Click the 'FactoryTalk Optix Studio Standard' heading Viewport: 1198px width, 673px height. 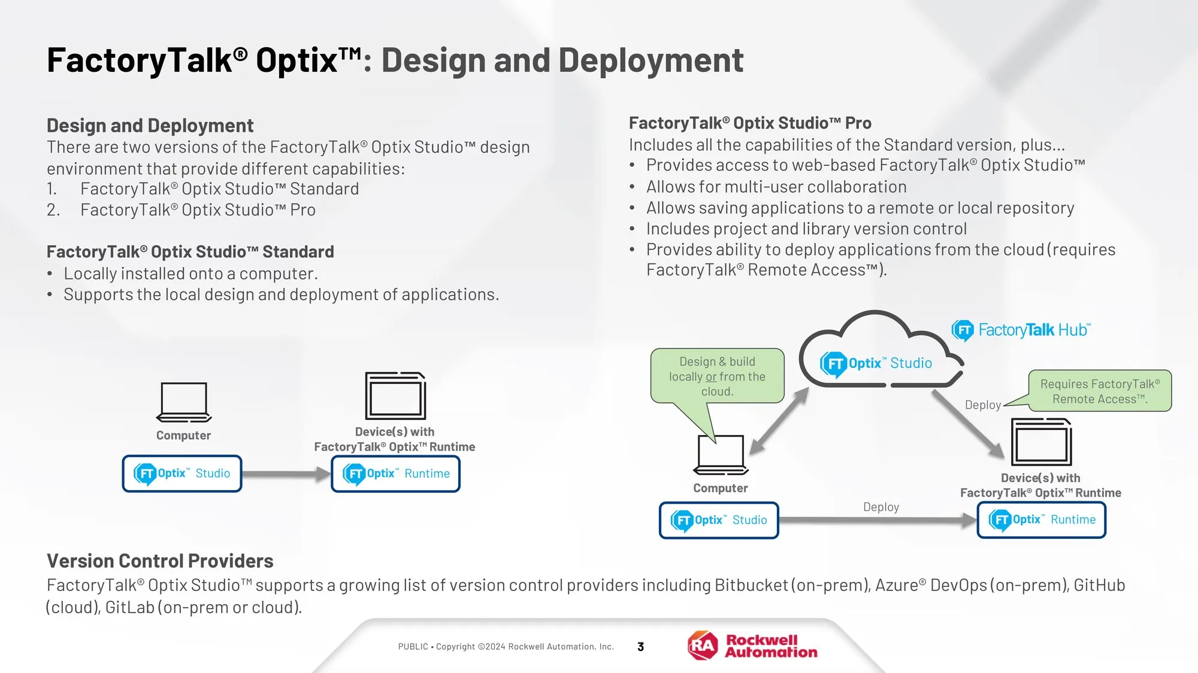[190, 252]
